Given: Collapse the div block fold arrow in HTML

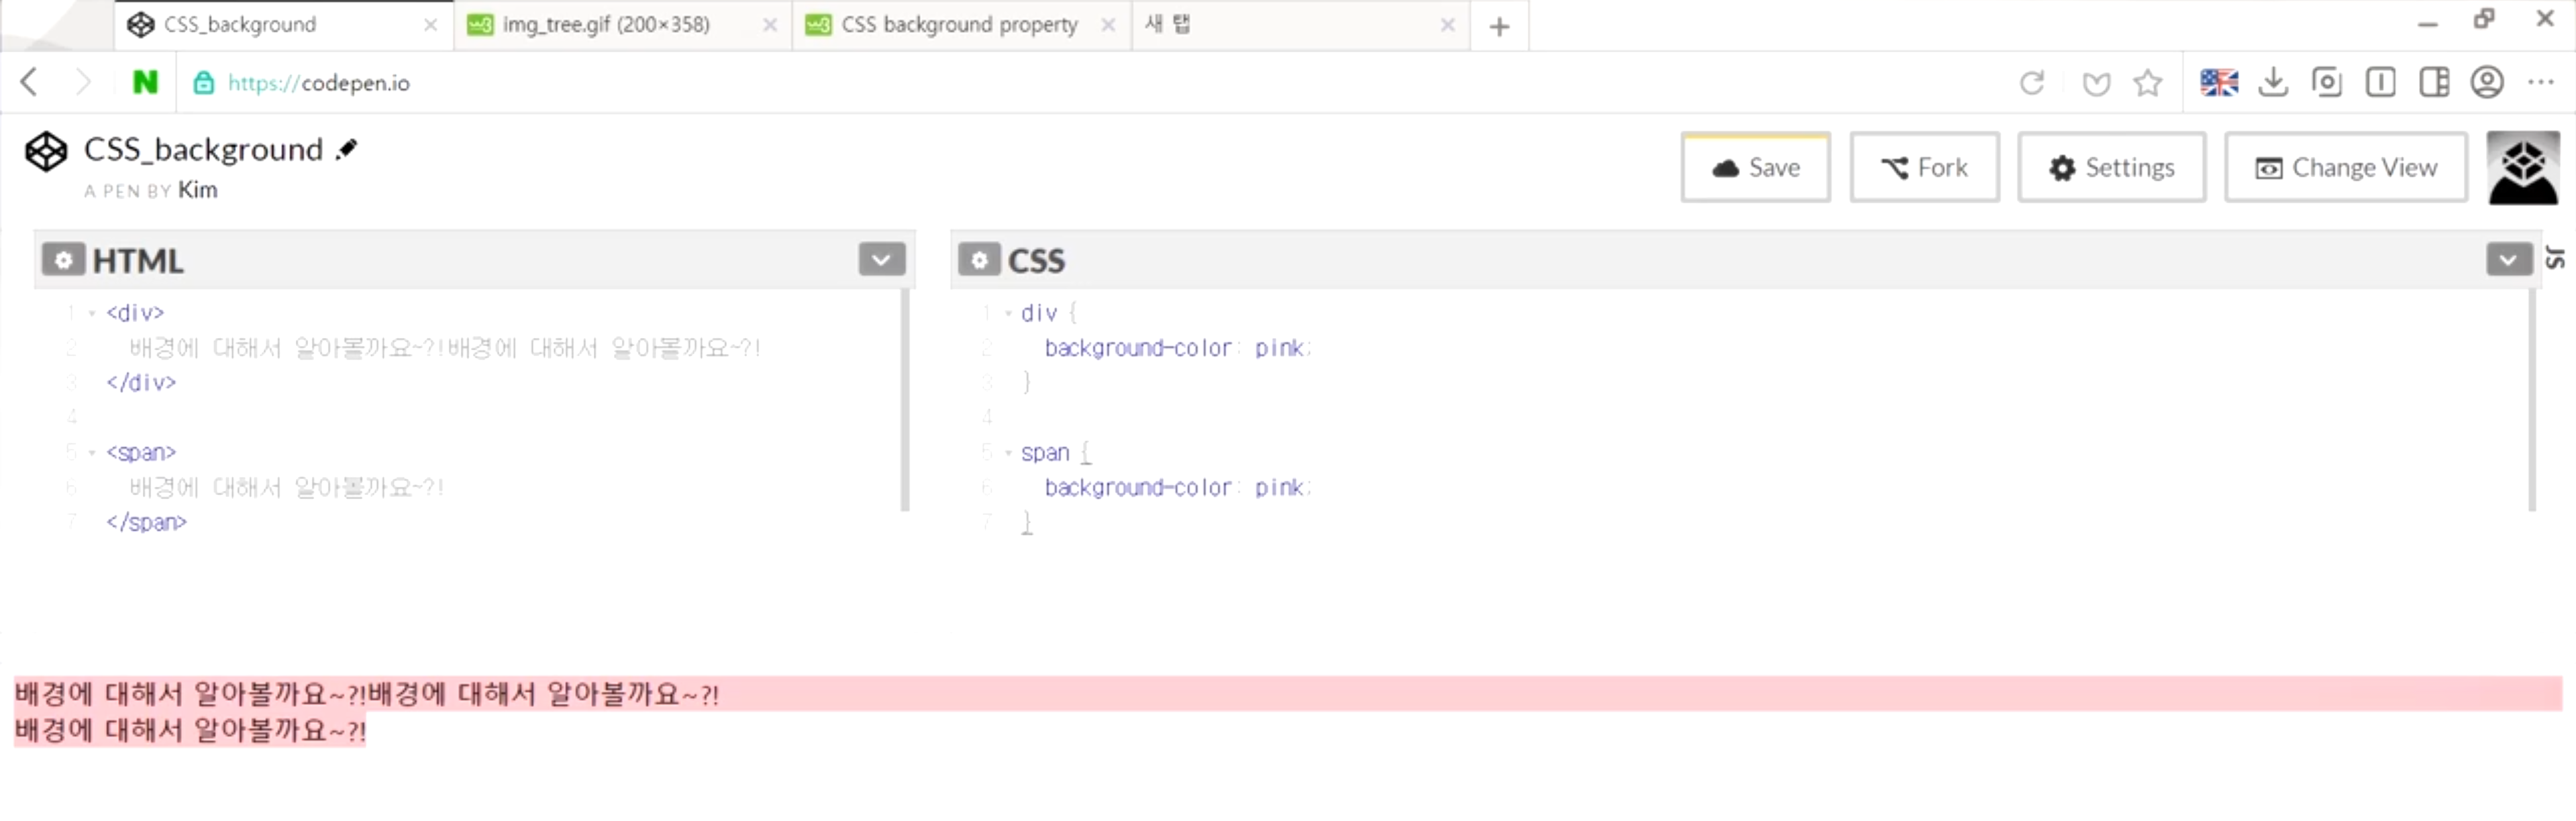Looking at the screenshot, I should [x=92, y=313].
